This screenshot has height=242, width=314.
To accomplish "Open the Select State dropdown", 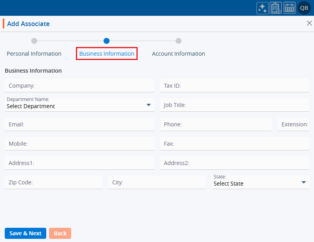I will click(260, 182).
